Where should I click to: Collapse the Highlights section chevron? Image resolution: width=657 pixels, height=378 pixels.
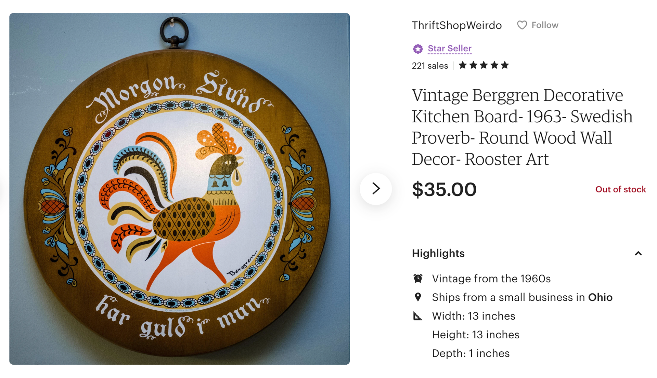coord(638,253)
